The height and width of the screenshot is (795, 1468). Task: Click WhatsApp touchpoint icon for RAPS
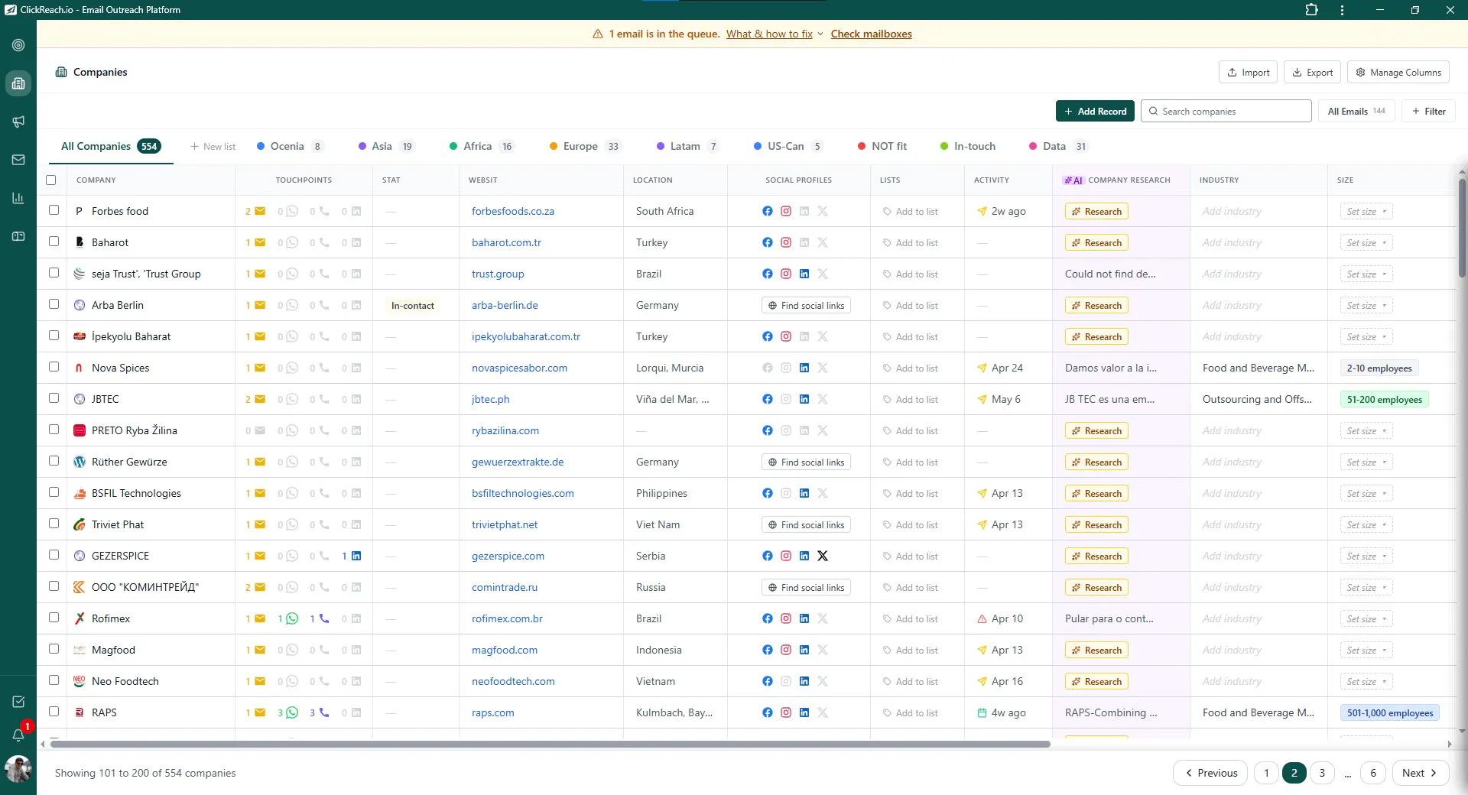(292, 712)
